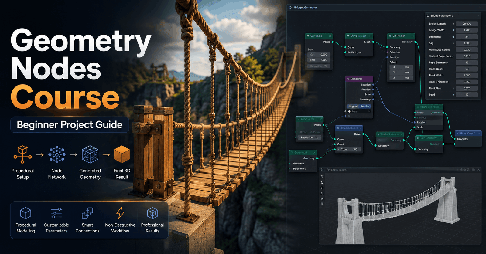This screenshot has height=254, width=486.
Task: Click the Main Rope Radius value field
Action: click(x=467, y=50)
